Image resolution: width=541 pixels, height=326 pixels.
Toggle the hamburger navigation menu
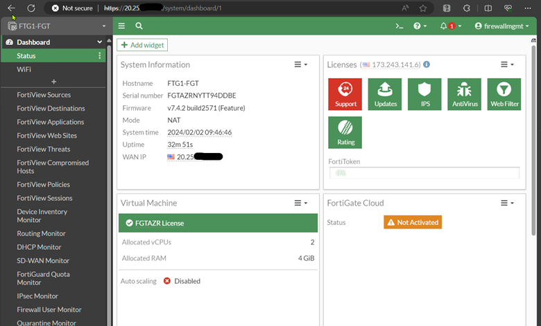click(122, 26)
